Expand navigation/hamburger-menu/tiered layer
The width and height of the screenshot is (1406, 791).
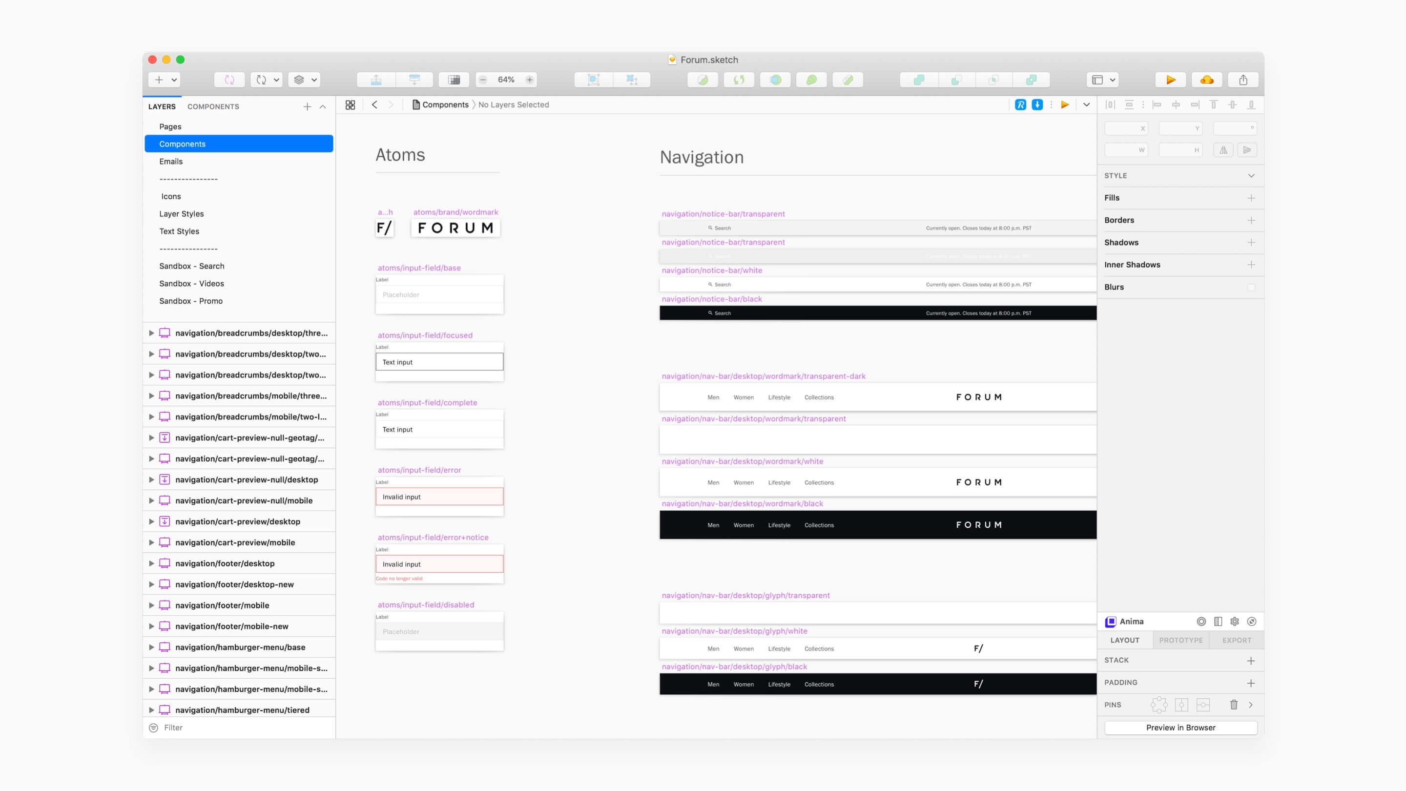152,710
